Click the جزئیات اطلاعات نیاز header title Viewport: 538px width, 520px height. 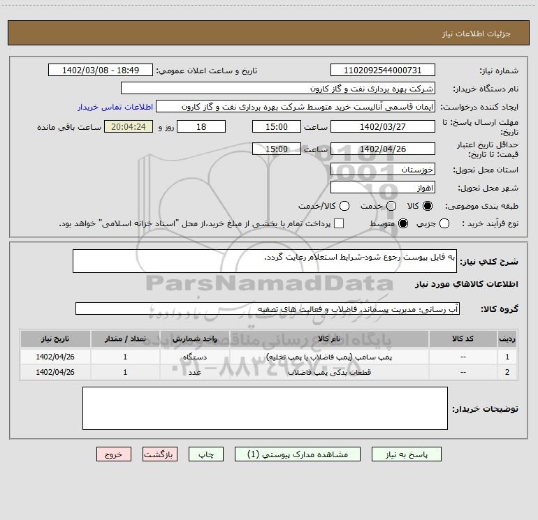477,34
